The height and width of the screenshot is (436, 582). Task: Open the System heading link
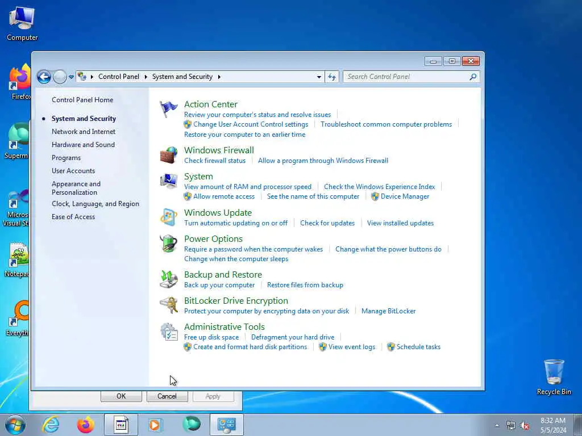tap(198, 177)
